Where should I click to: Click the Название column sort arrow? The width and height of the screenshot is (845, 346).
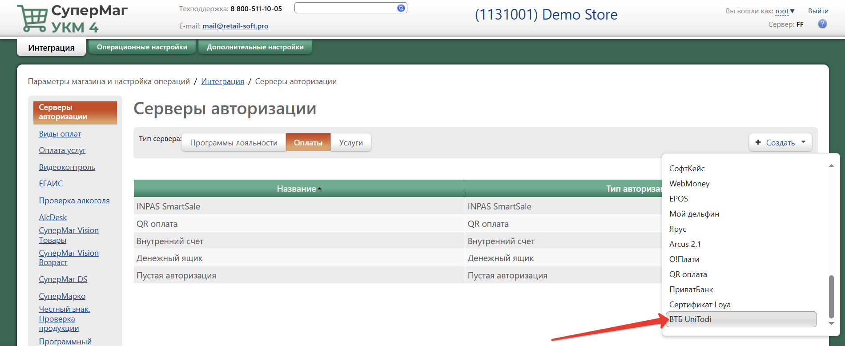tap(320, 189)
